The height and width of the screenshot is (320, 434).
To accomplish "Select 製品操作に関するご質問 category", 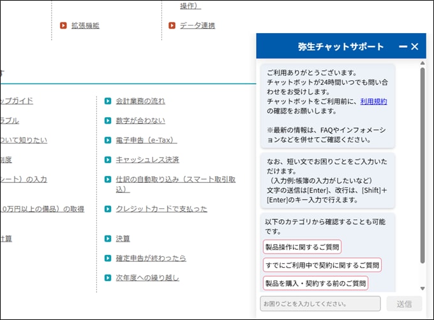I will (302, 247).
